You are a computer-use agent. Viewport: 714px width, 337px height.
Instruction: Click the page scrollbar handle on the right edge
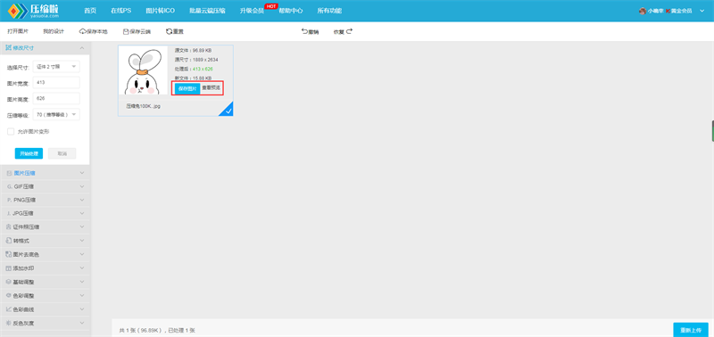point(712,131)
